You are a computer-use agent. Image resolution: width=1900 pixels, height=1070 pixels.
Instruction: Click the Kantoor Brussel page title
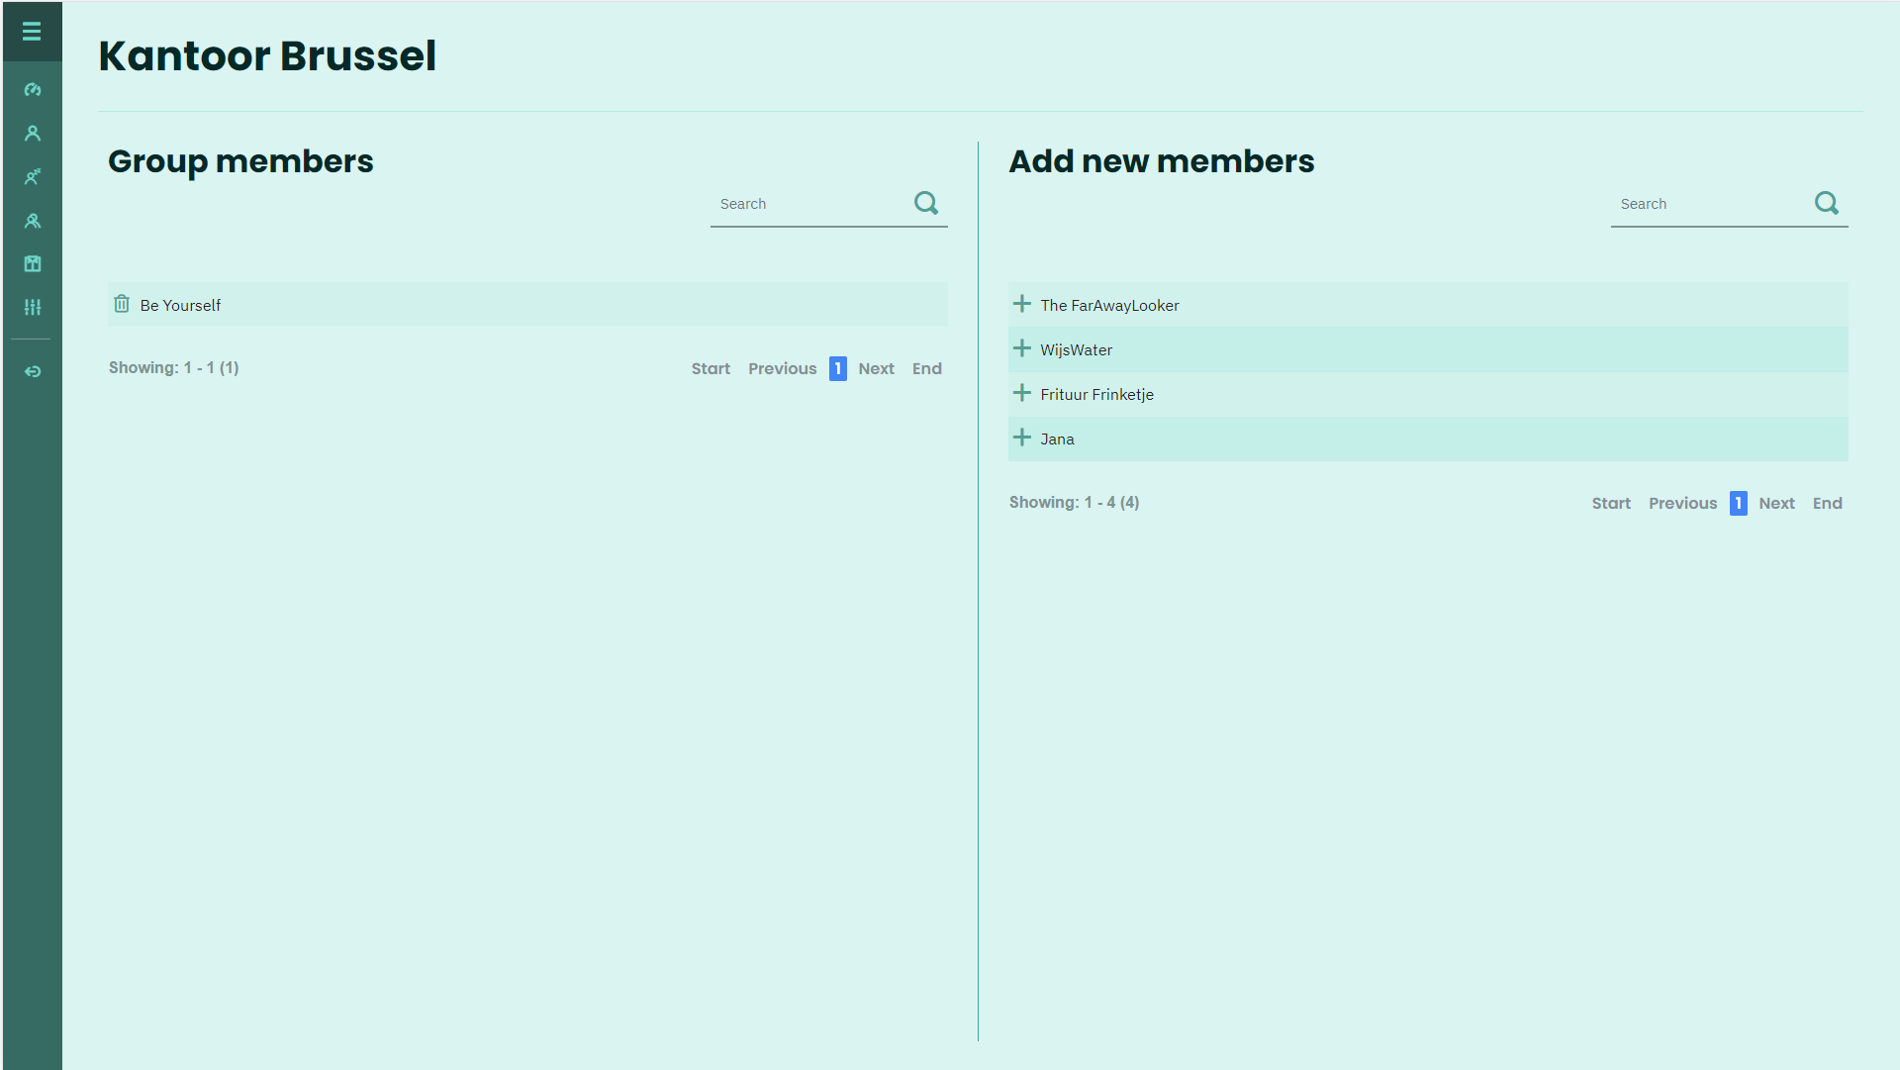267,55
